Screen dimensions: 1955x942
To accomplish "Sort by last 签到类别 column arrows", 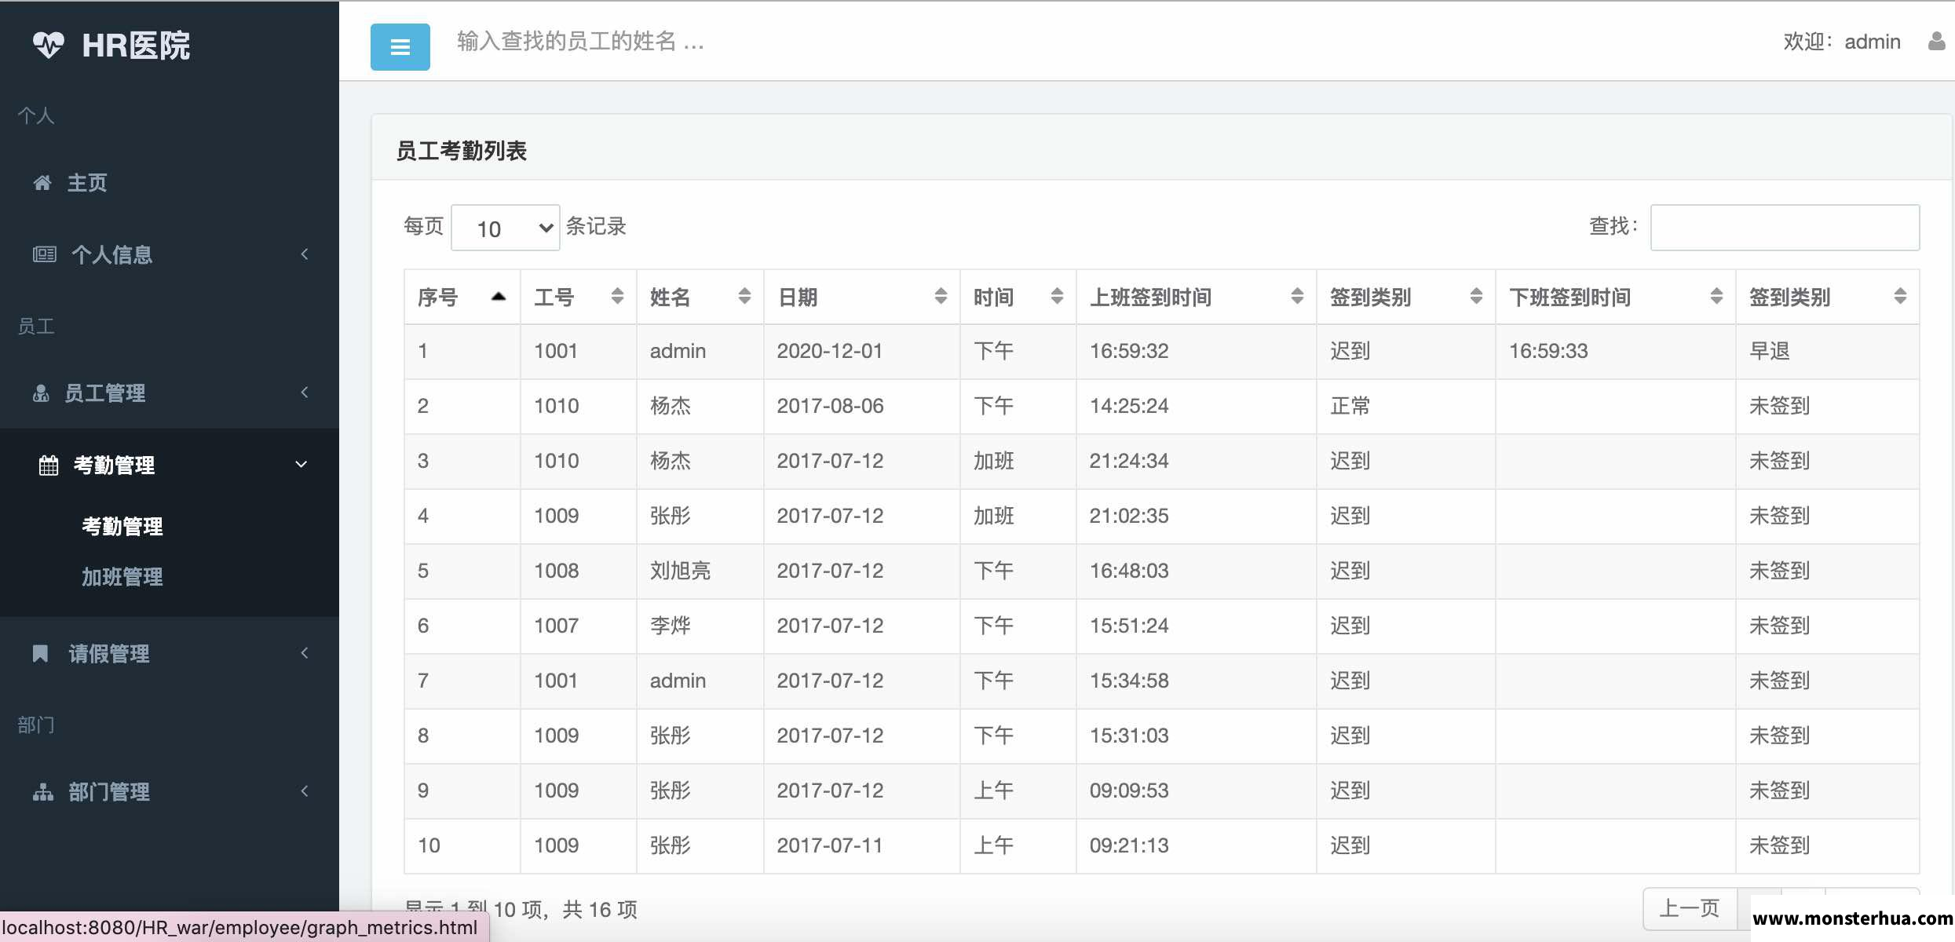I will (x=1900, y=296).
